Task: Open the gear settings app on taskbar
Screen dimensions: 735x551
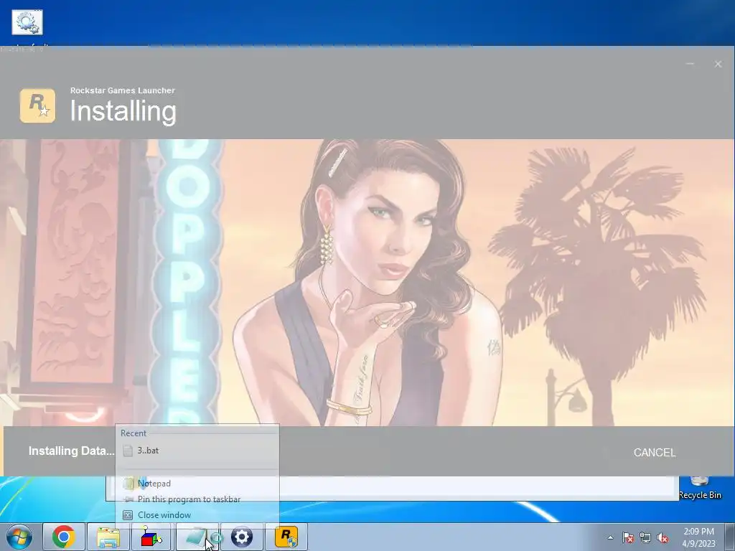Action: (242, 537)
